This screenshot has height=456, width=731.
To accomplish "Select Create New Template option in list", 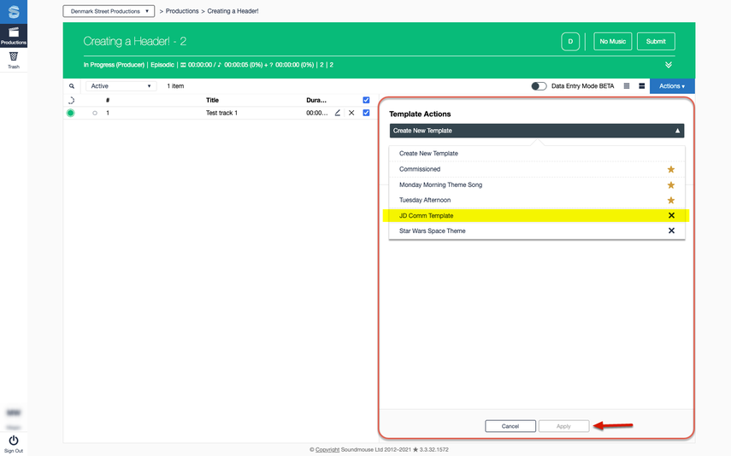I will 537,153.
